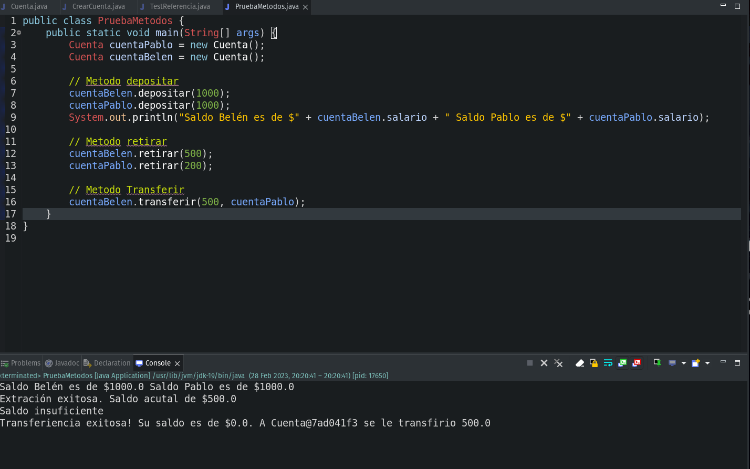
Task: Click line number 19 at the empty last line
Action: (11, 238)
